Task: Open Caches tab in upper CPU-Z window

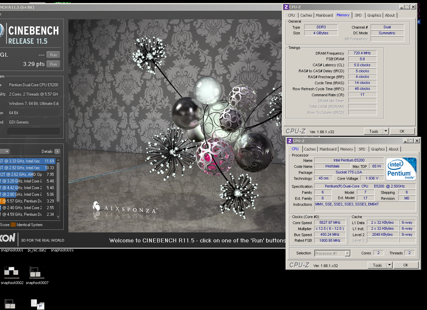Action: [x=306, y=15]
